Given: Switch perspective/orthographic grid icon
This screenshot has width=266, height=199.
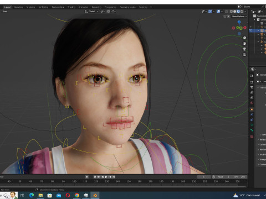Looking at the screenshot, I should coord(244,55).
